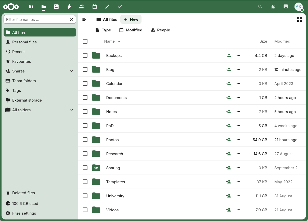This screenshot has height=221, width=308.
Task: Open the actions menu for the Documents folder
Action: 238,97
